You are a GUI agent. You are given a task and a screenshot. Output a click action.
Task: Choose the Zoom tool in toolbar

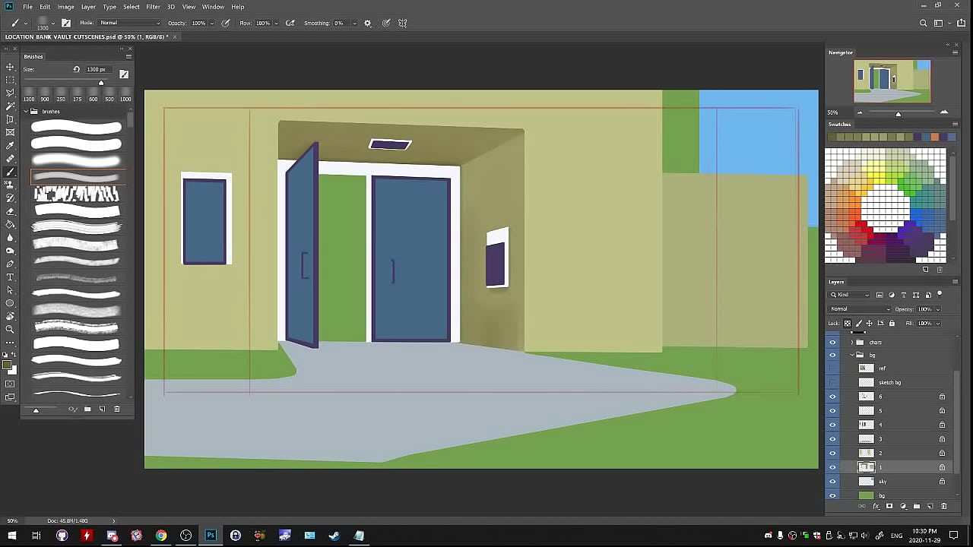click(x=10, y=330)
